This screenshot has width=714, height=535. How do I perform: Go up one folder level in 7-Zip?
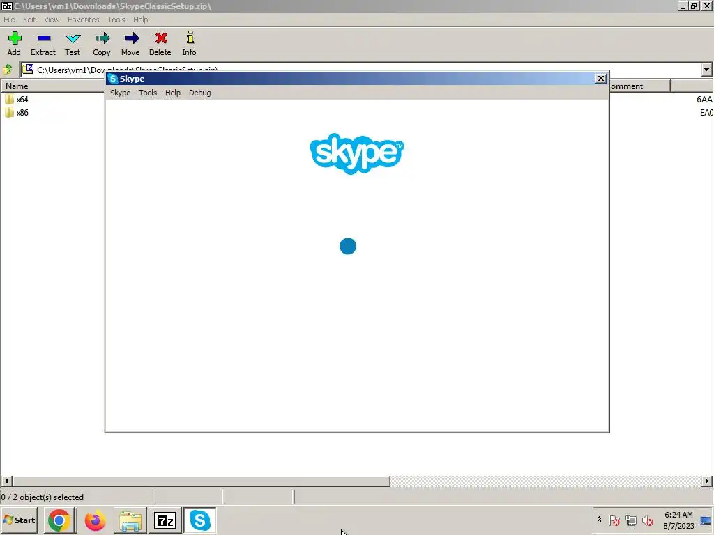tap(8, 70)
